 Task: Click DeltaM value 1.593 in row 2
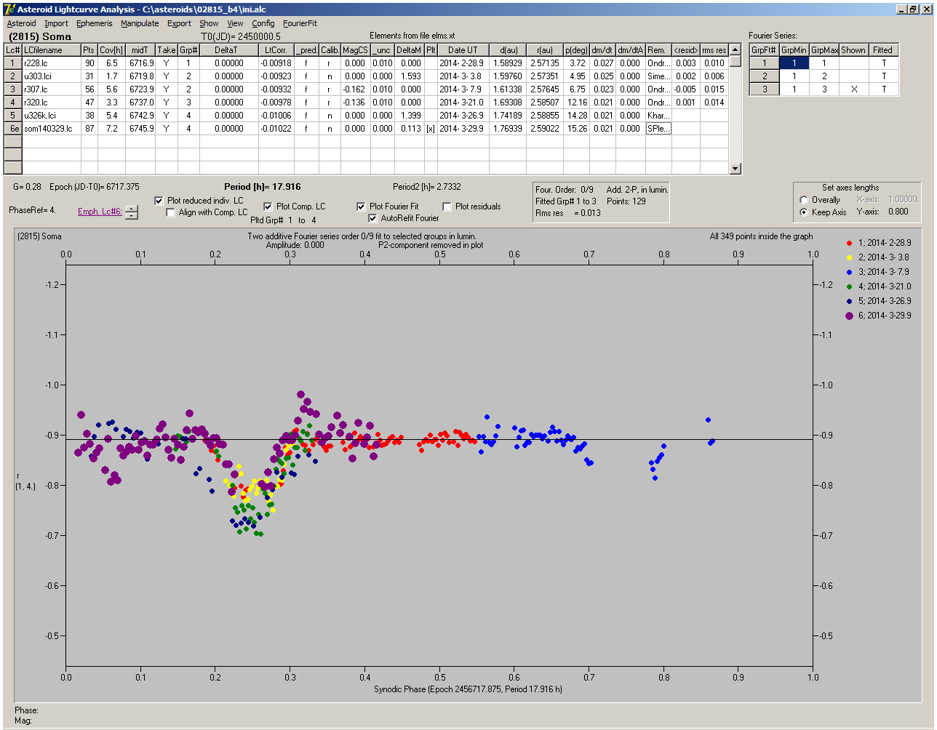tap(408, 76)
